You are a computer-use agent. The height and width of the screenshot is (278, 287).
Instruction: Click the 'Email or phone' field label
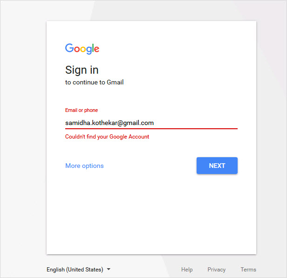point(82,110)
